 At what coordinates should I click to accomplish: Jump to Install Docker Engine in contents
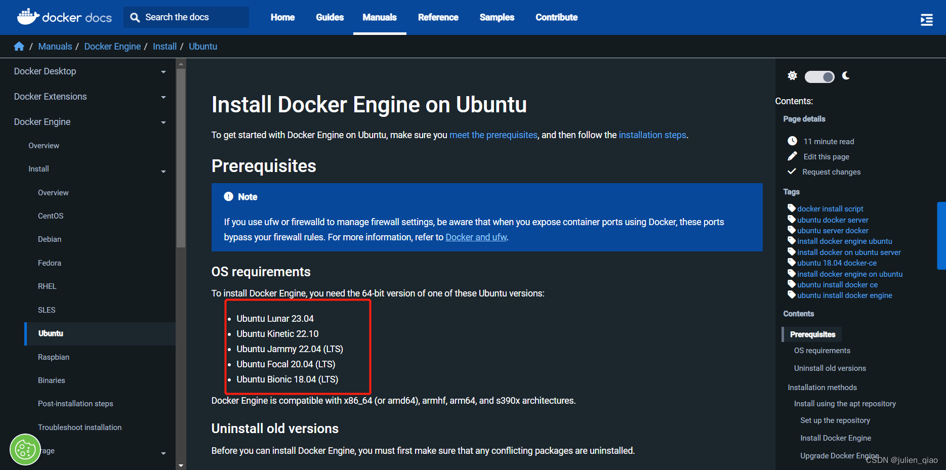(836, 438)
